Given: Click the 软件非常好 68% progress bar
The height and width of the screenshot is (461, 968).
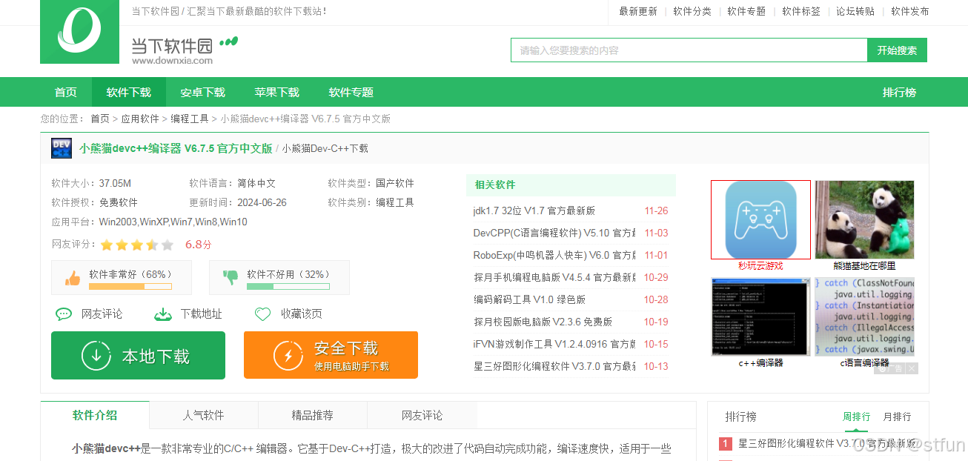Looking at the screenshot, I should [130, 286].
